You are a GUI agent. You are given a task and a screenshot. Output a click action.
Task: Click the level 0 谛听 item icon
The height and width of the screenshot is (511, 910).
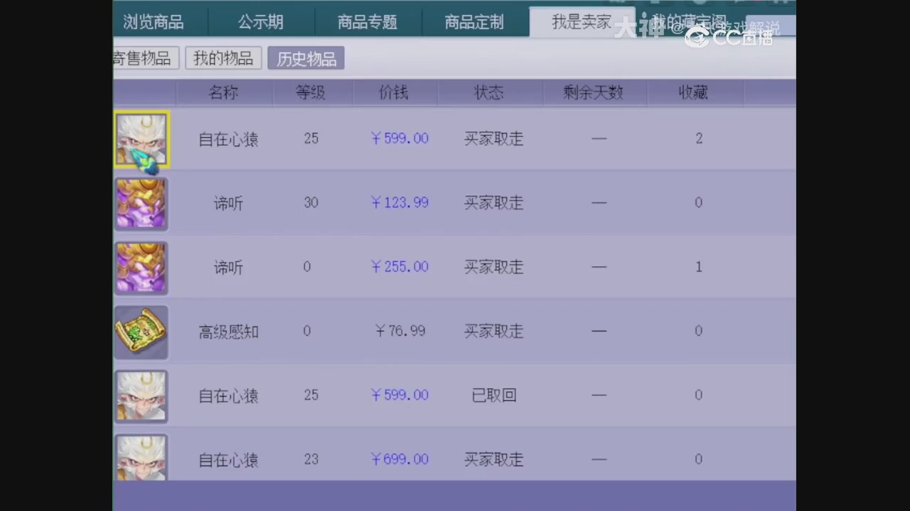point(141,268)
